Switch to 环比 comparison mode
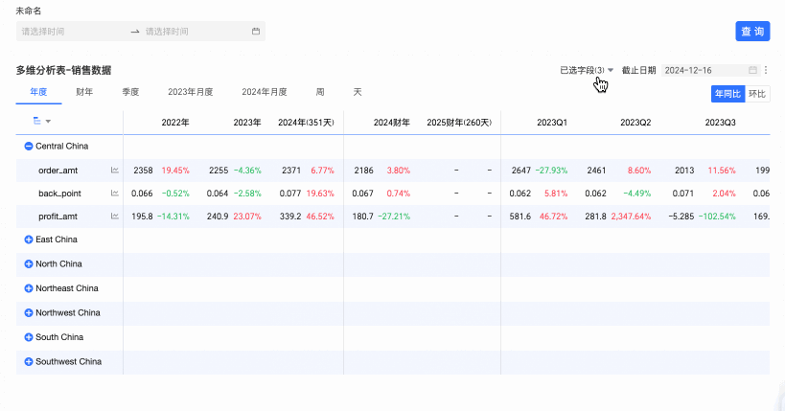The image size is (785, 411). [x=757, y=94]
